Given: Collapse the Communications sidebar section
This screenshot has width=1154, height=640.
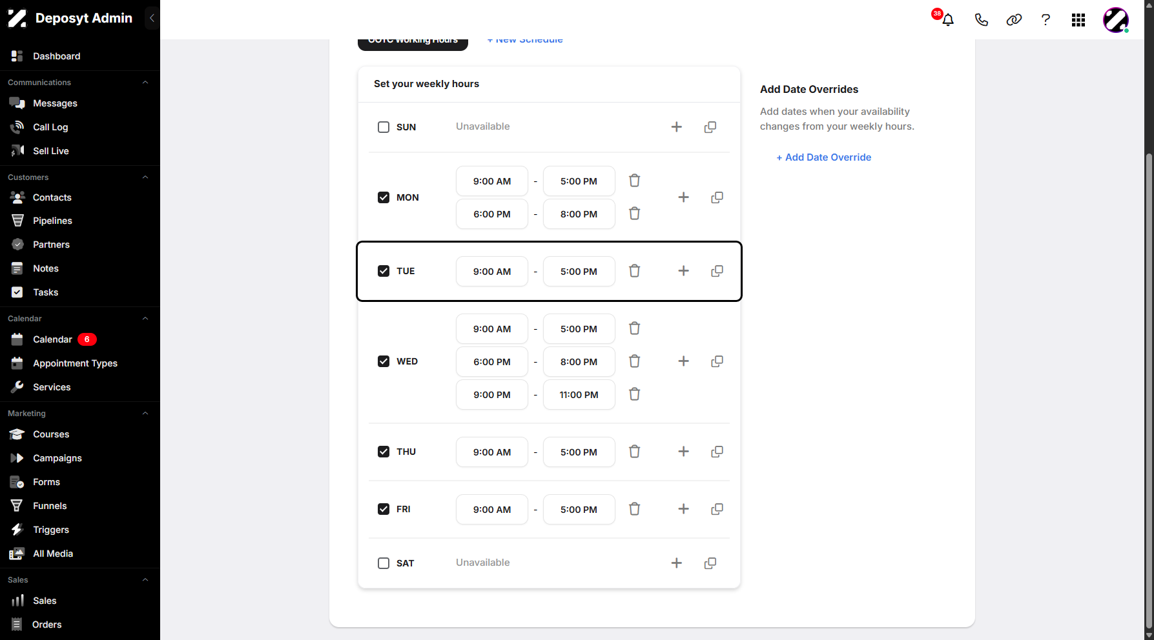Looking at the screenshot, I should click(x=145, y=83).
